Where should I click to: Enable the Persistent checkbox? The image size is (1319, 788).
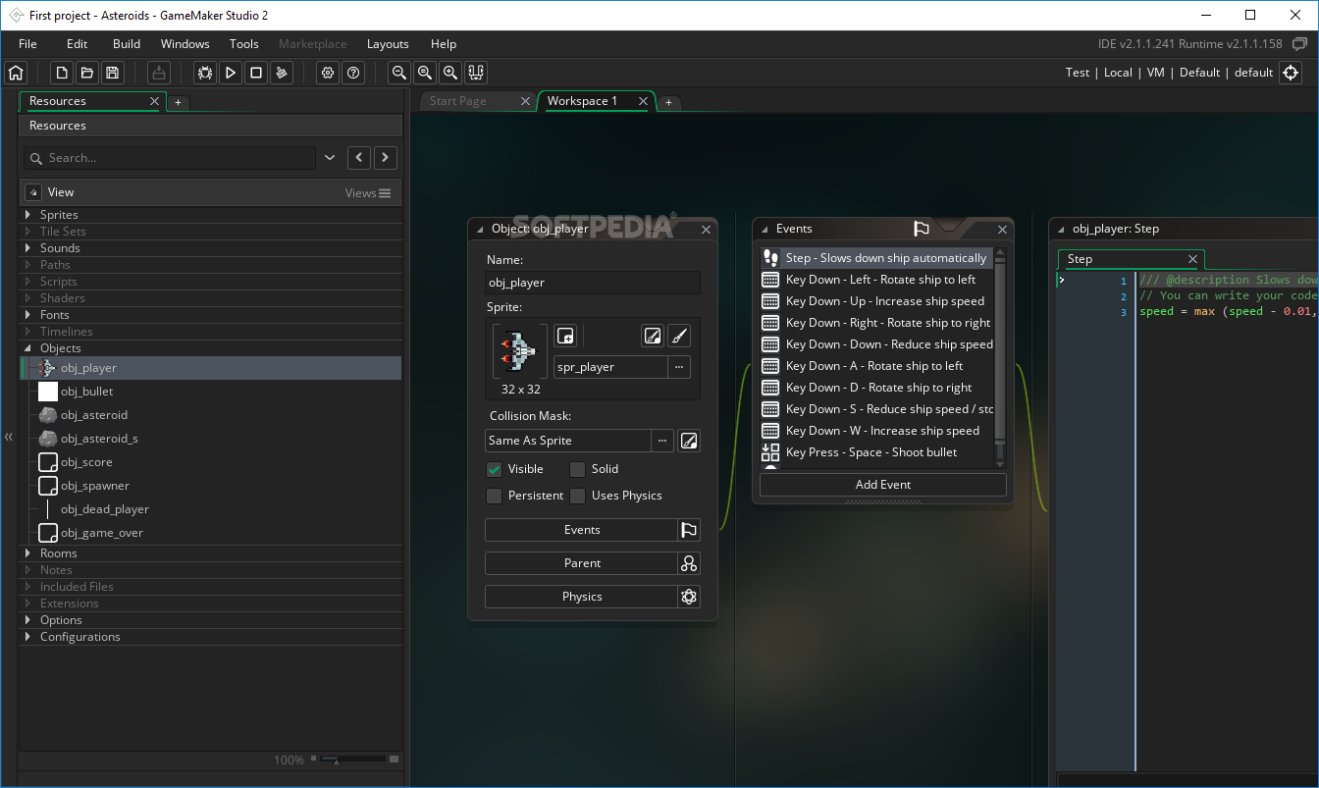click(495, 496)
